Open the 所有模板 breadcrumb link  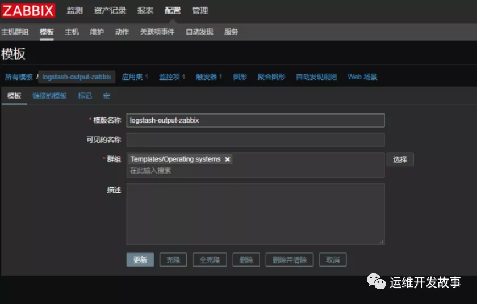[19, 77]
